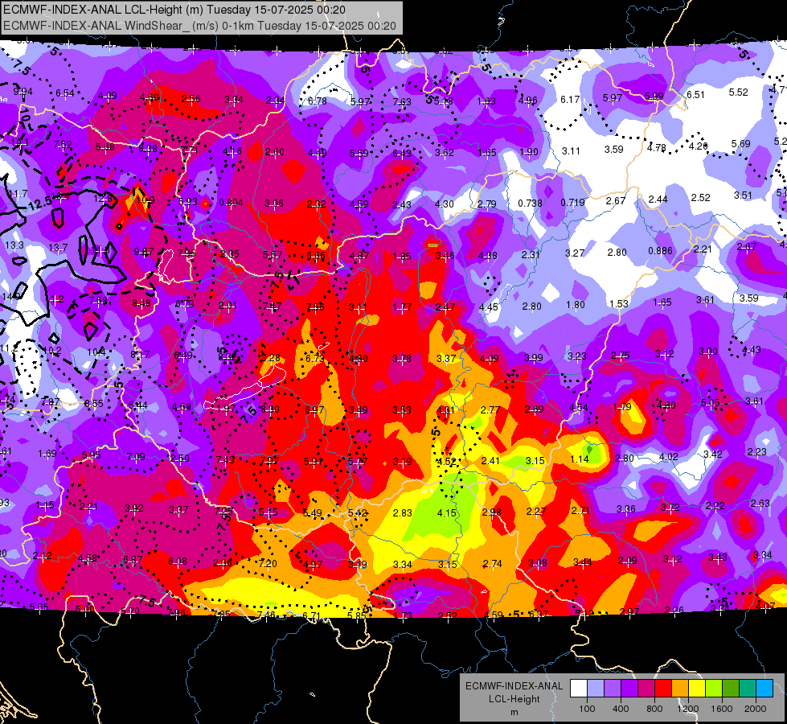This screenshot has height=724, width=787.
Task: Click the dark green legend swatch
Action: (731, 689)
